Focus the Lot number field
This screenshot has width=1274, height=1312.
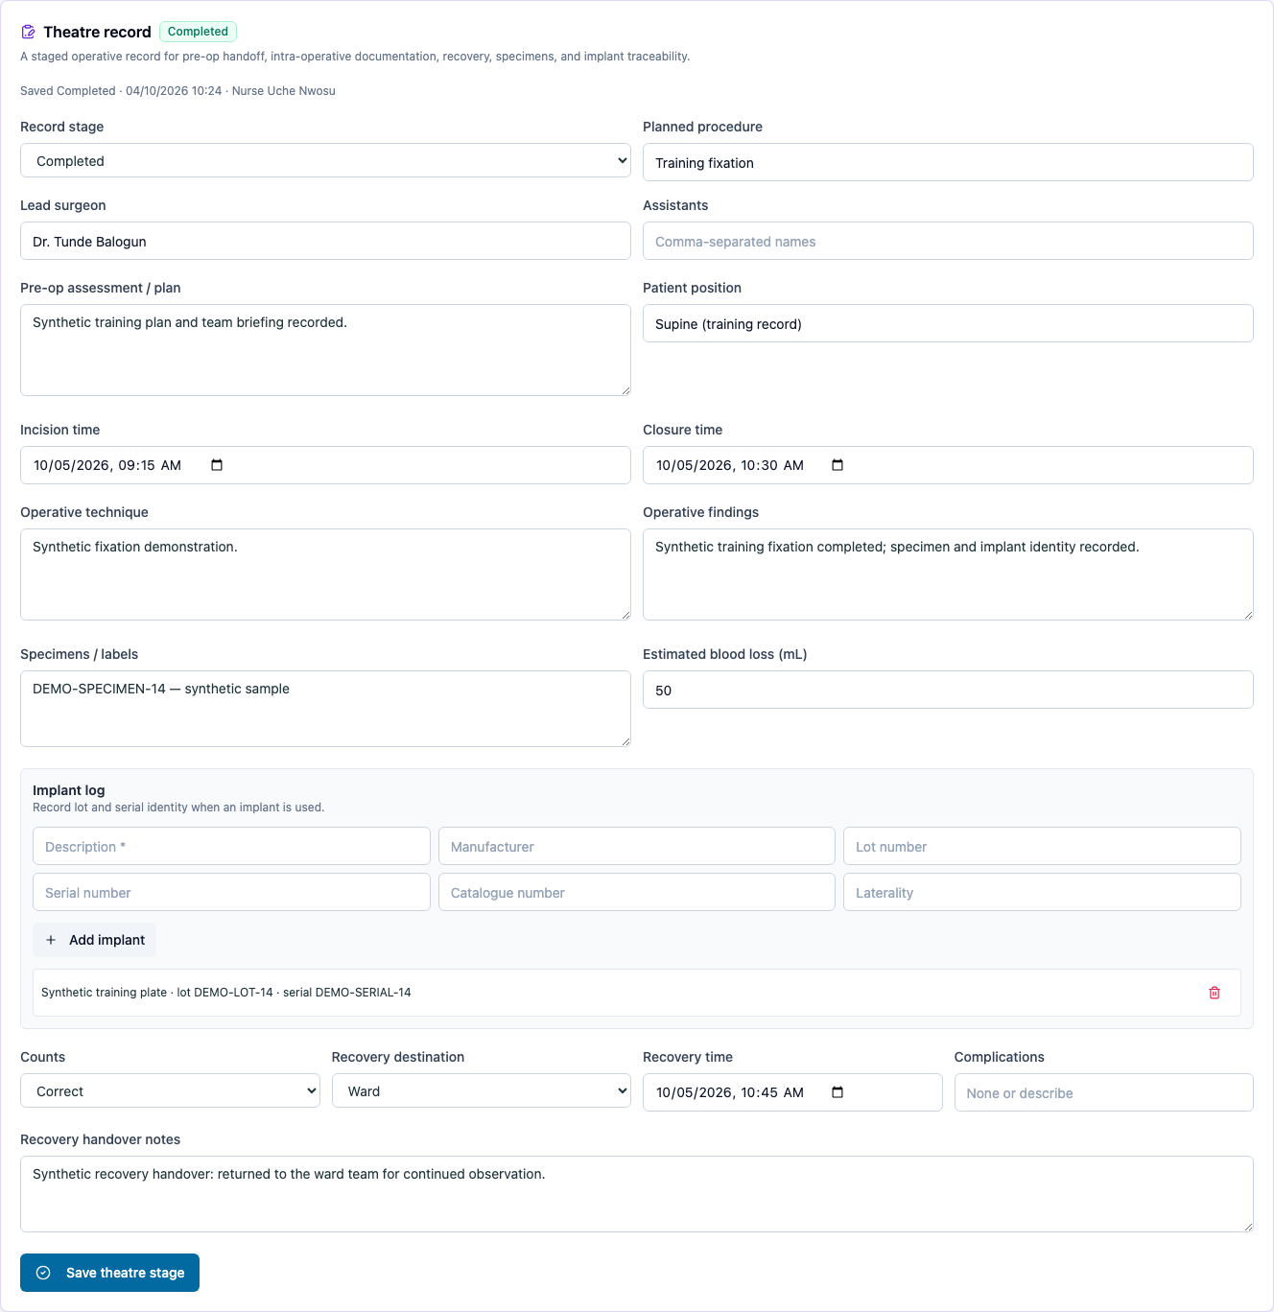click(x=1042, y=846)
